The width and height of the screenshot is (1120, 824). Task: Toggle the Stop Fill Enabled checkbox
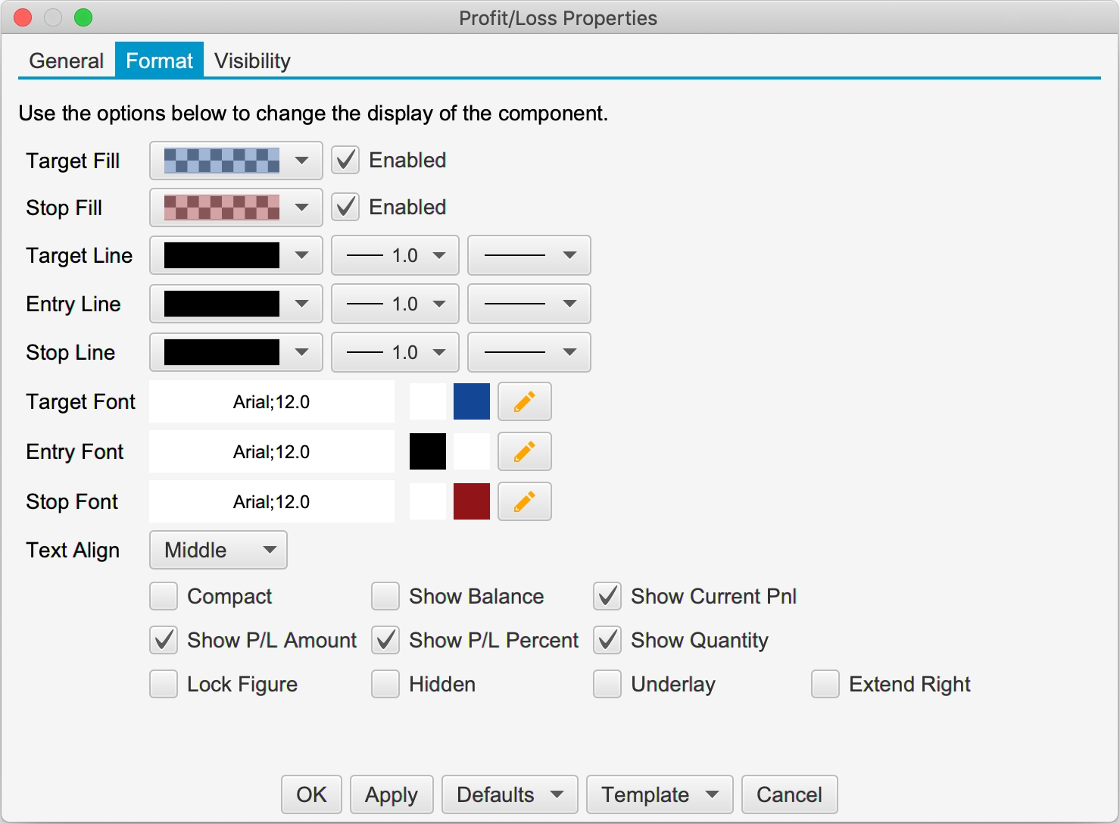pos(346,207)
